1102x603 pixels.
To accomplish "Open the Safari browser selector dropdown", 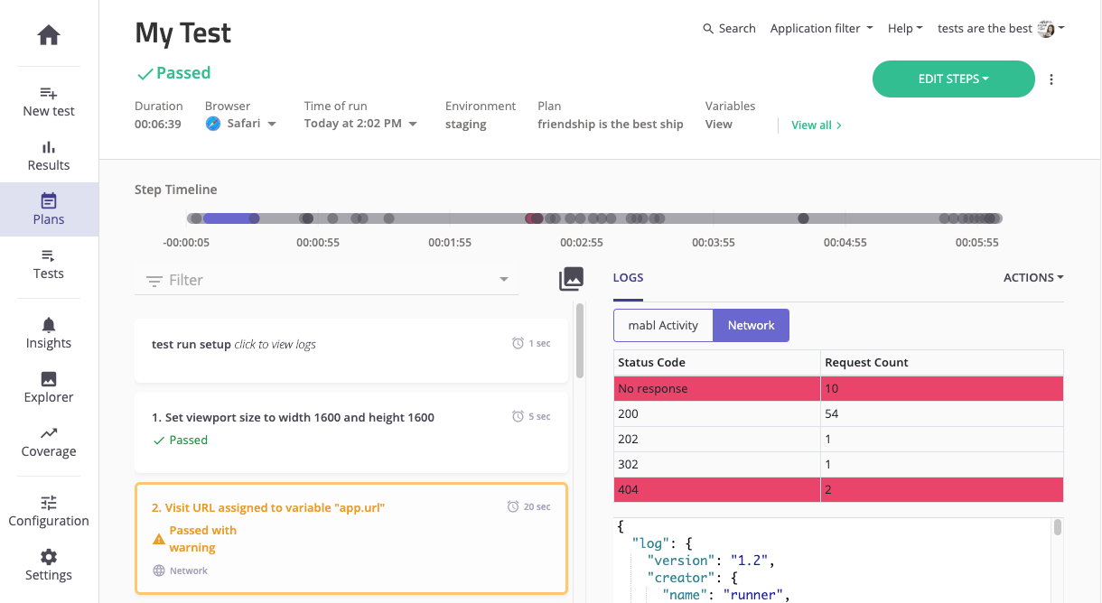I will point(241,124).
